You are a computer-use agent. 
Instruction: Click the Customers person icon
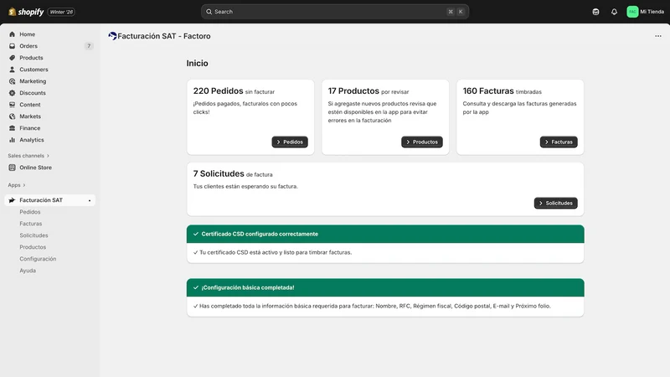[12, 70]
